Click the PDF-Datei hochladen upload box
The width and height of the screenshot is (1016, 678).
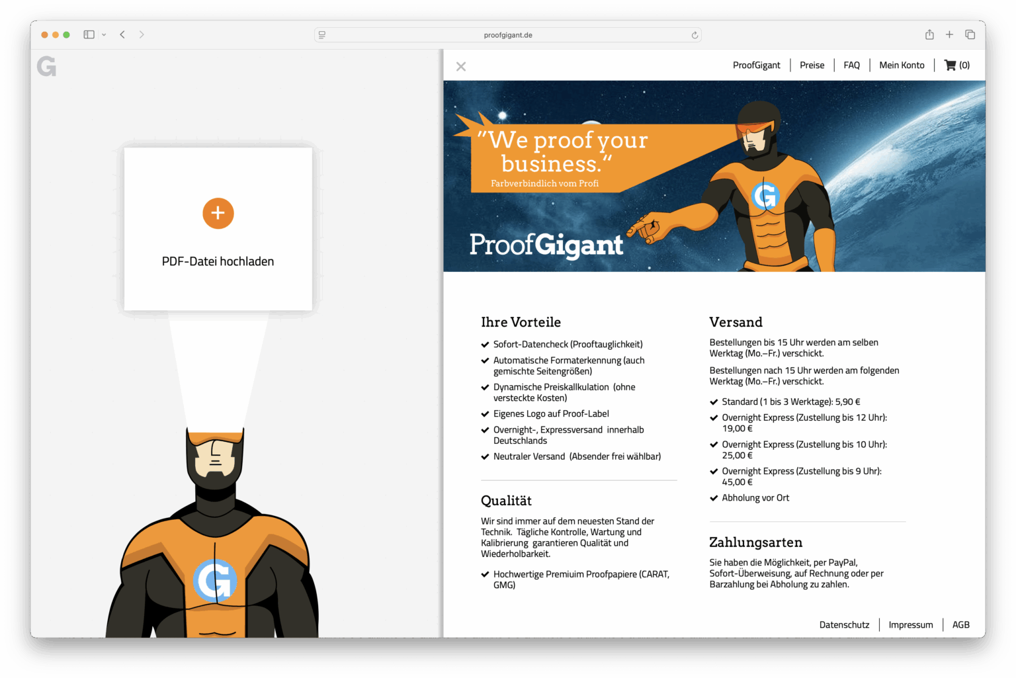[x=218, y=229]
